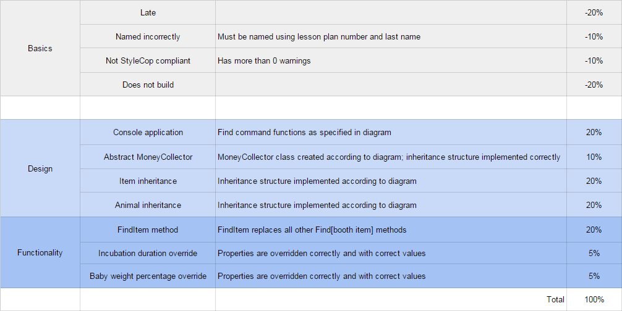Select the "Abstract MoneyCollector" cell
This screenshot has height=311, width=622.
pos(148,157)
